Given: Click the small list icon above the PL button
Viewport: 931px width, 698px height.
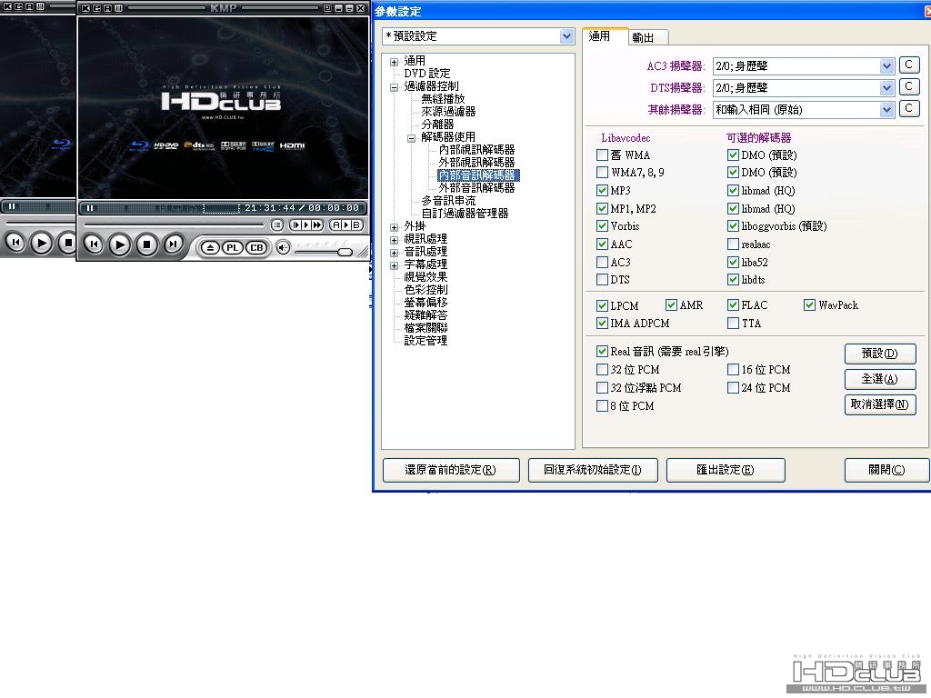Looking at the screenshot, I should 277,225.
